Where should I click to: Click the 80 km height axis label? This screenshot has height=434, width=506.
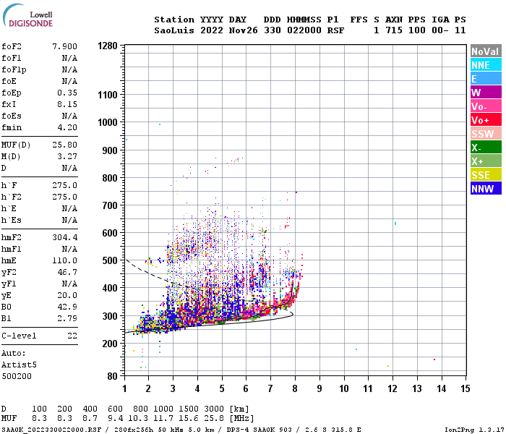[x=112, y=376]
